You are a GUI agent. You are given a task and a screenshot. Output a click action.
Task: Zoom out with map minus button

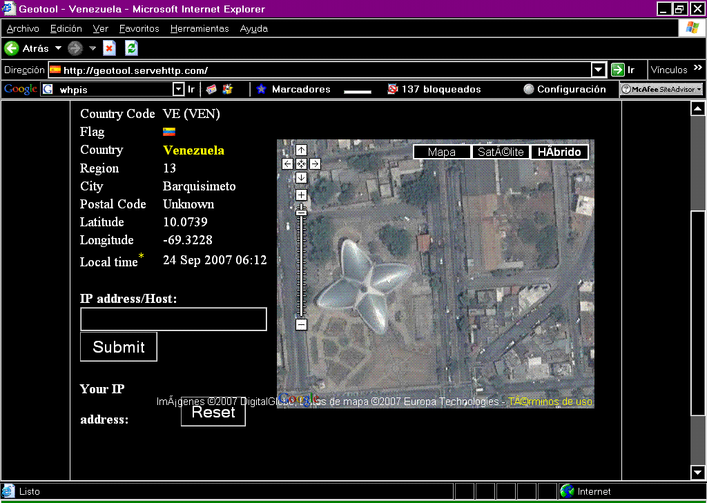[301, 324]
